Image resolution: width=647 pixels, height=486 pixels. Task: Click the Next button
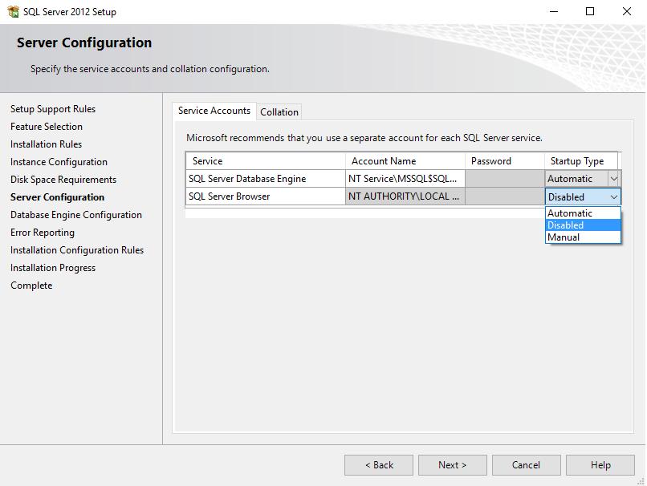pos(452,465)
